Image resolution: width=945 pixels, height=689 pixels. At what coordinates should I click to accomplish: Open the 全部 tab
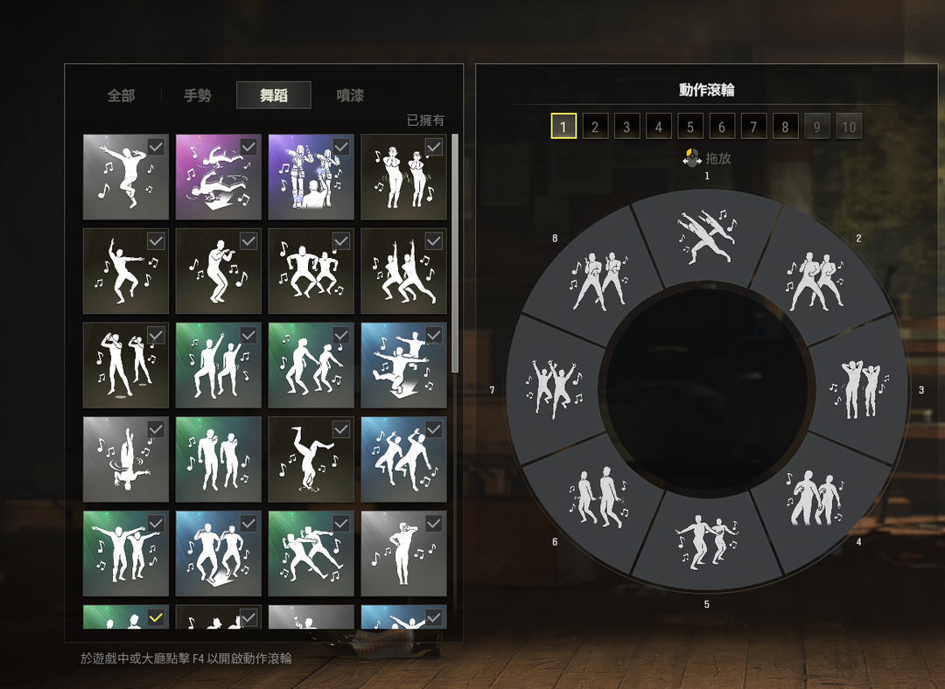coord(121,95)
